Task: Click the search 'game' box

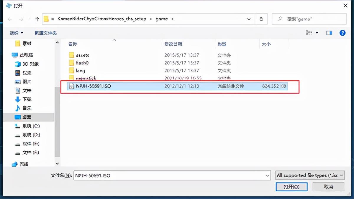Action: coord(309,19)
